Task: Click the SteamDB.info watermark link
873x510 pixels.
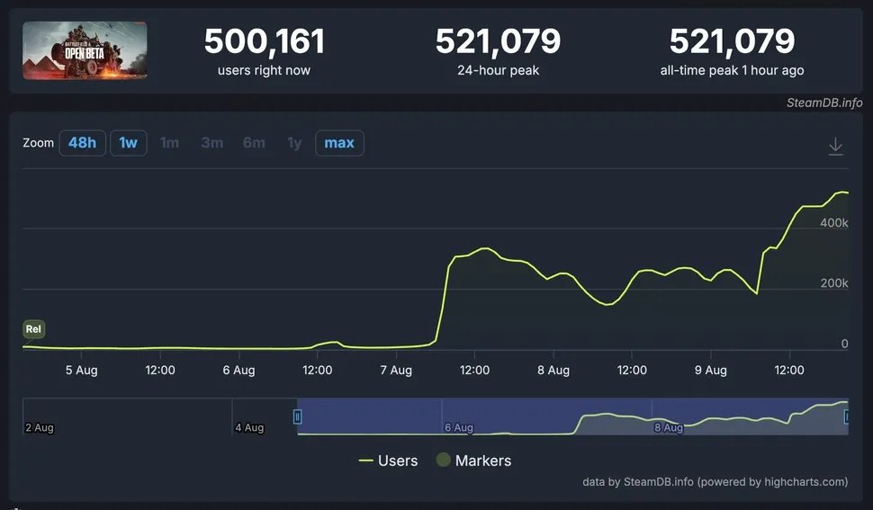Action: (x=824, y=103)
